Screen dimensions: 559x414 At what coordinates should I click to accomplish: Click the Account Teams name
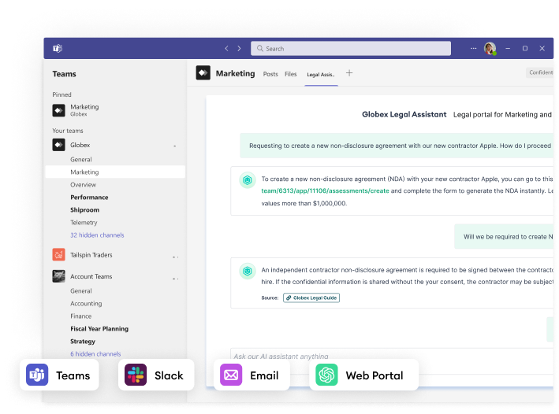click(x=91, y=276)
